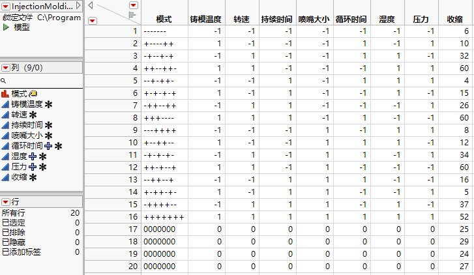Open the columns red triangle in table corner
The width and height of the screenshot is (474, 275).
click(133, 5)
